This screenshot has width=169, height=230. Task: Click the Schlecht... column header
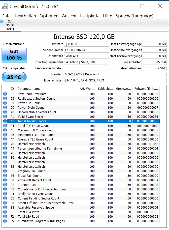coord(105,89)
